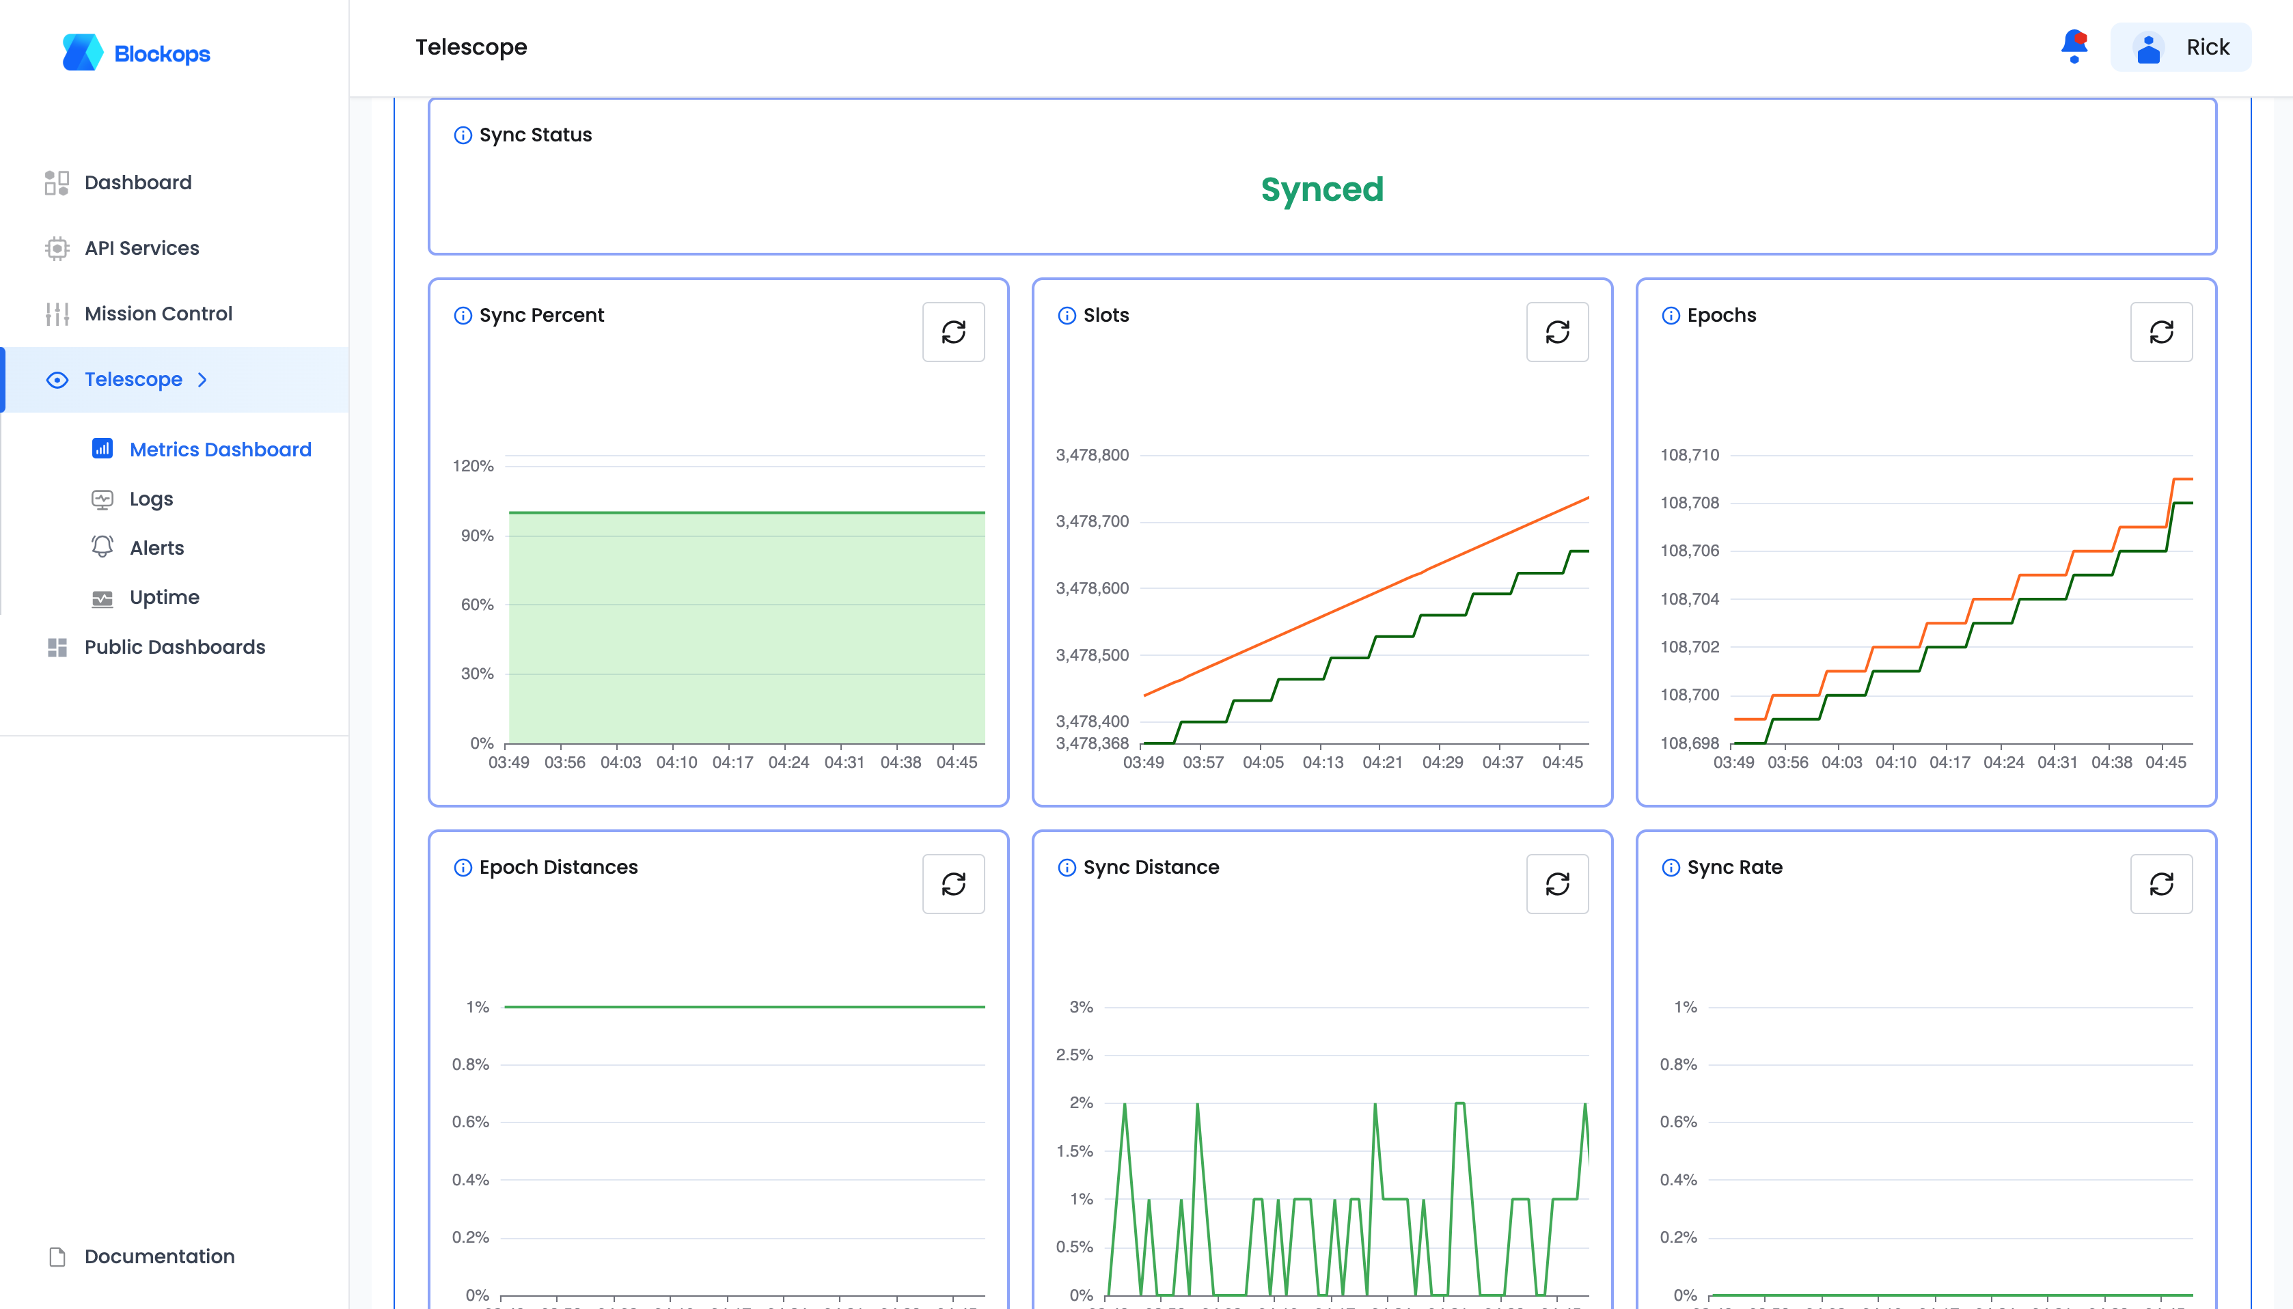Viewport: 2293px width, 1309px height.
Task: Click the 108,710 axis label
Action: (1689, 455)
